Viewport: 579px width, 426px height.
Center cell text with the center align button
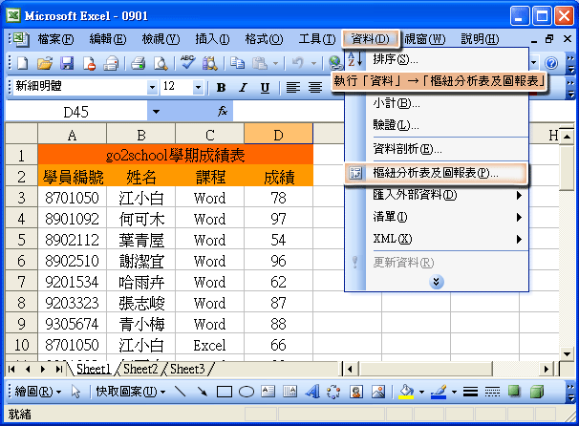tap(315, 88)
